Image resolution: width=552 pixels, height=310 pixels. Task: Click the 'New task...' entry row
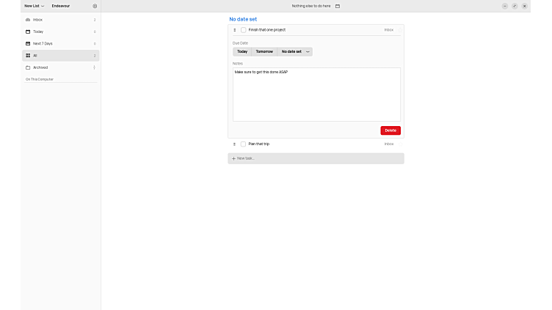pos(316,158)
